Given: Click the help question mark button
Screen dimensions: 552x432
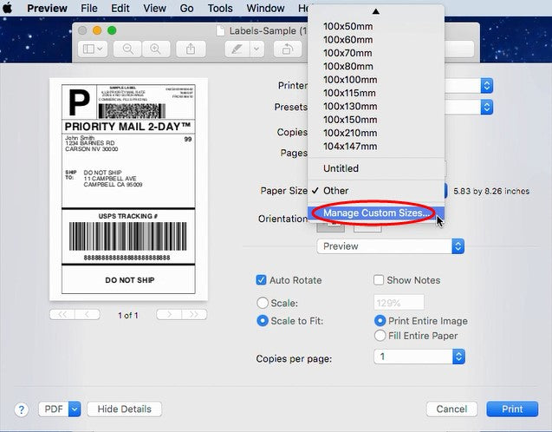Looking at the screenshot, I should coord(23,409).
